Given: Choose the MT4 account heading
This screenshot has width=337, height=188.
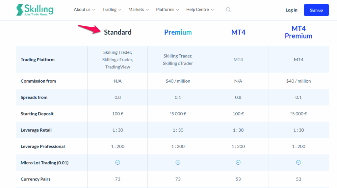Looking at the screenshot, I should (x=238, y=32).
